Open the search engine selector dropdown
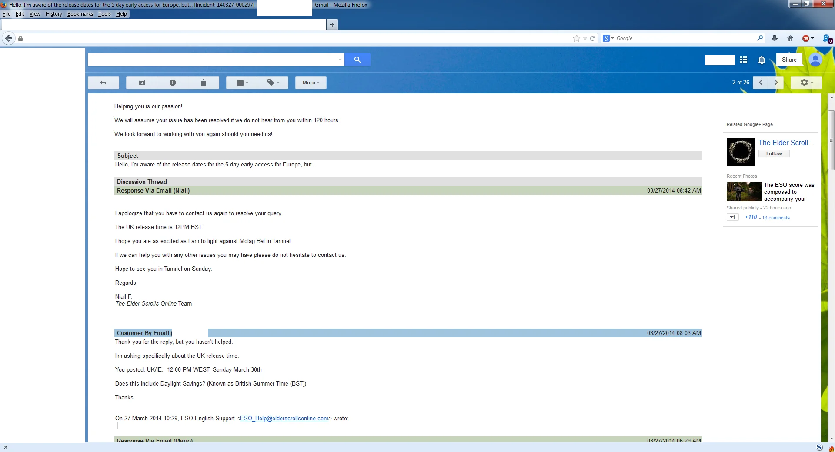This screenshot has height=452, width=835. (x=608, y=38)
